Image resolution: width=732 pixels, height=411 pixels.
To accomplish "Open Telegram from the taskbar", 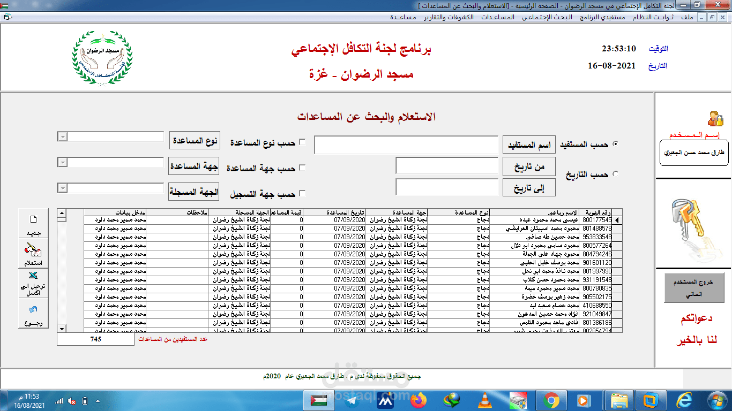I will tap(351, 400).
